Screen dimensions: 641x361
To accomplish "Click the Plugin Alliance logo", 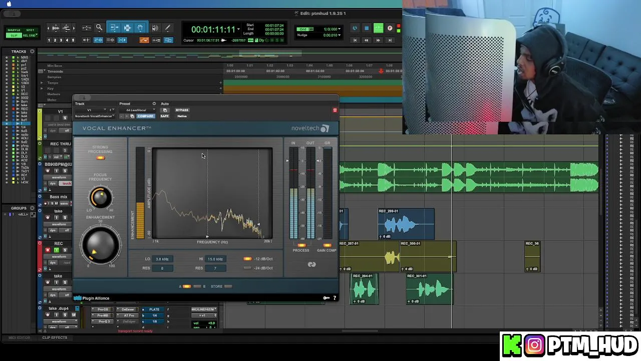I will click(92, 298).
